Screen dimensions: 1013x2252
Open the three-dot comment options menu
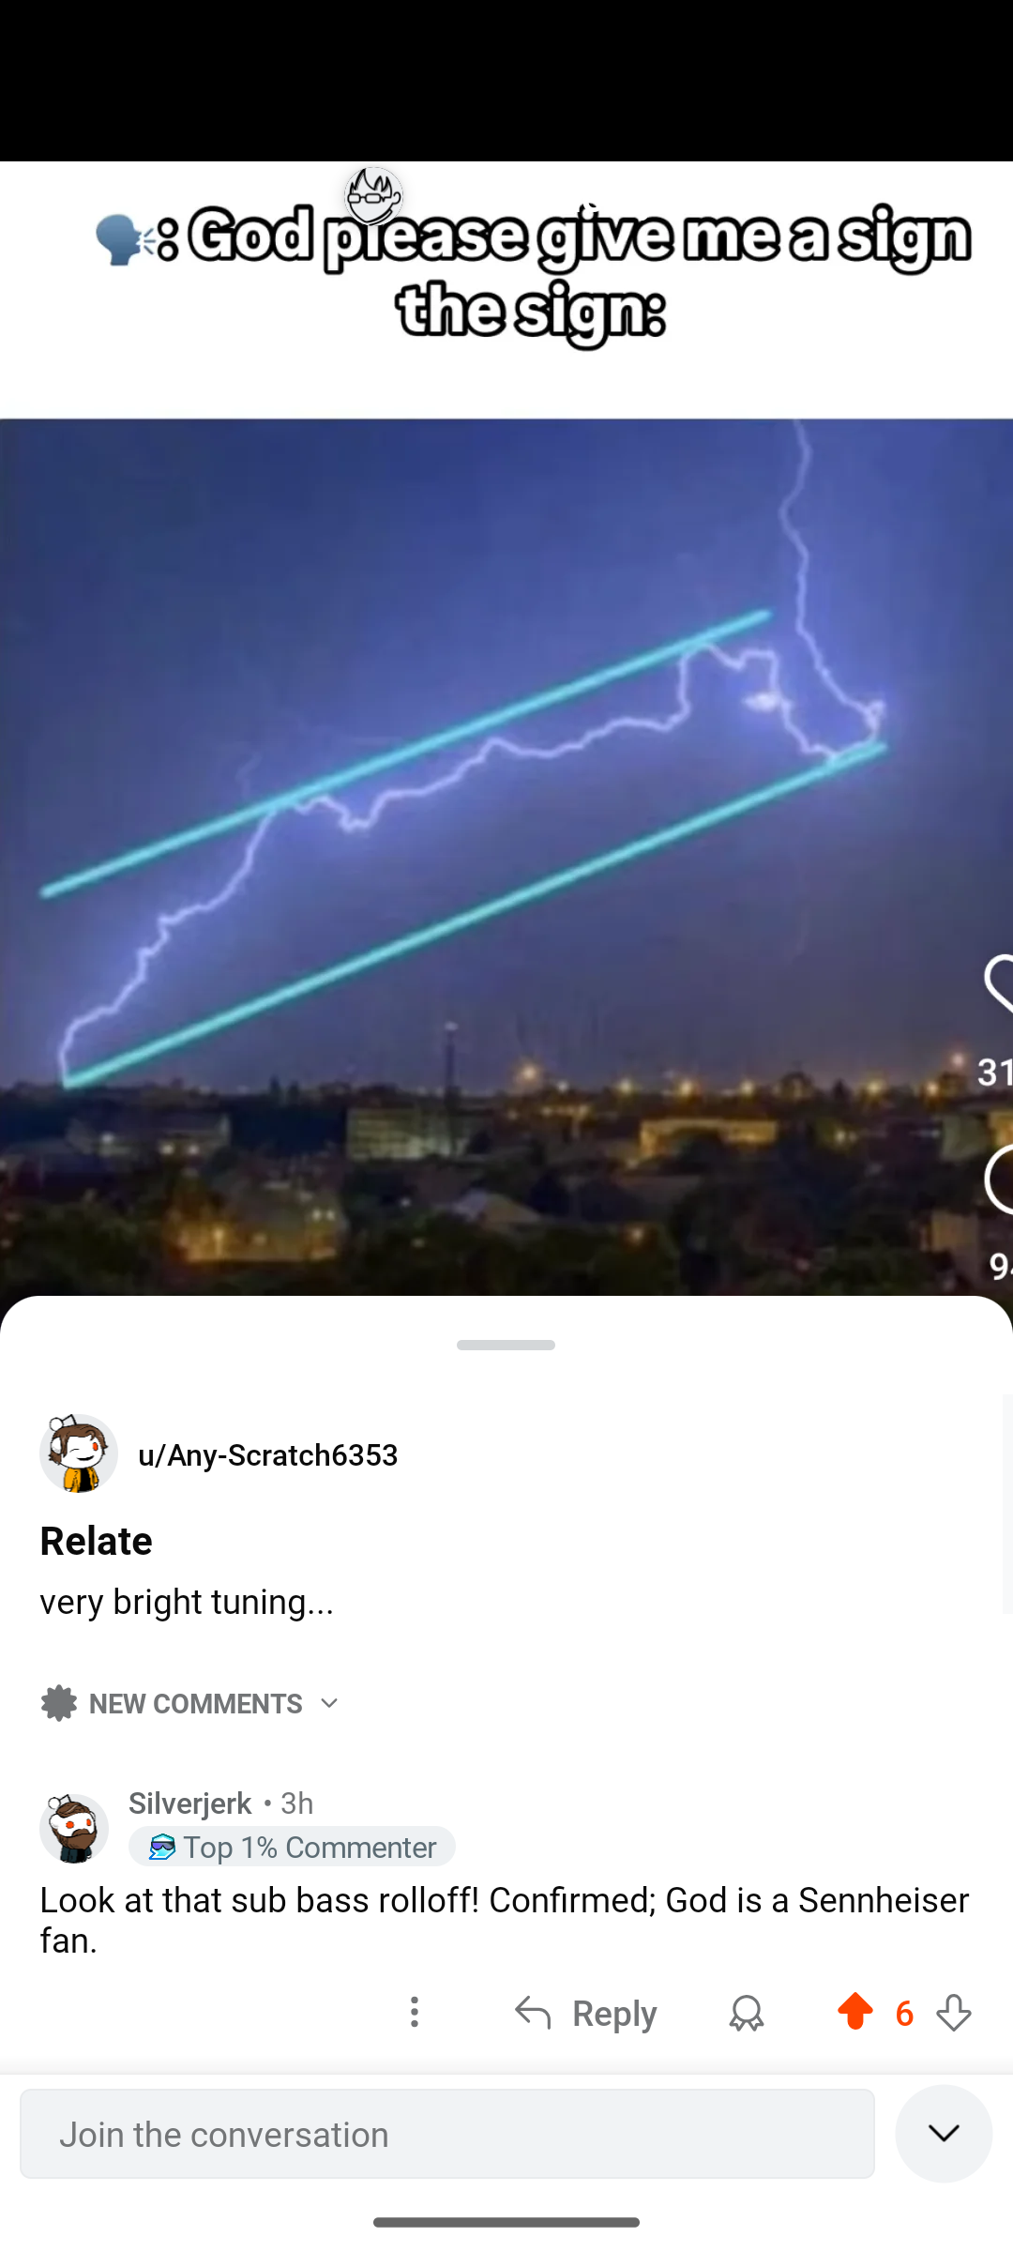[x=414, y=2012]
